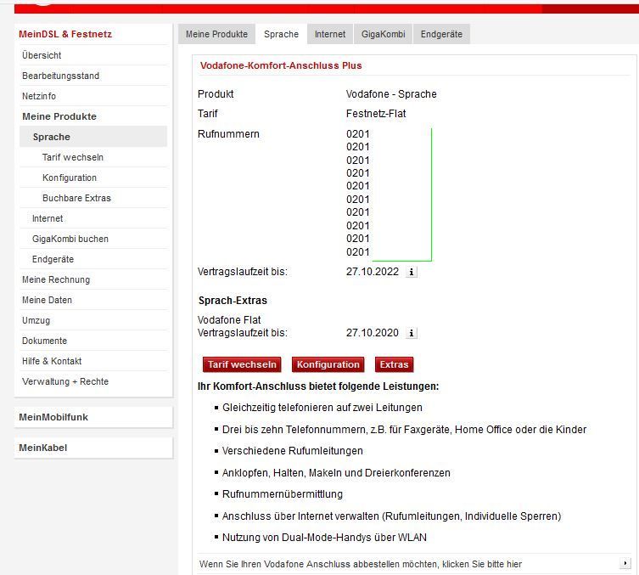Viewport: 639px width, 575px height.
Task: Click the Drei bis zehn Telefonnummern bullet item
Action: point(404,430)
